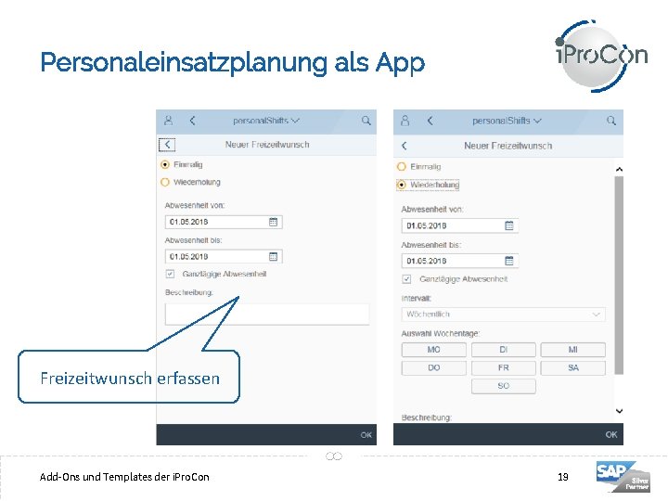The width and height of the screenshot is (668, 501).
Task: Click right Abwesenheit von date field
Action: [x=459, y=225]
